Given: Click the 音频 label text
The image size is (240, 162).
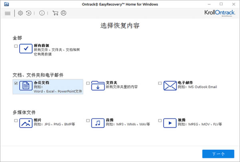Looking at the screenshot, I should [x=110, y=120].
